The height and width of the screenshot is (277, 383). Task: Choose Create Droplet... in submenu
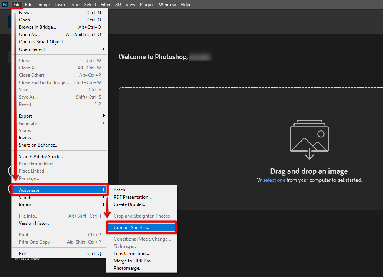(142, 204)
